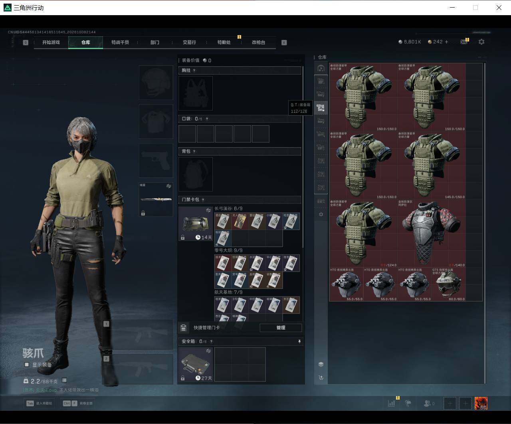Click swap arrows on the keycard pack
The height and width of the screenshot is (424, 511).
pos(208,210)
